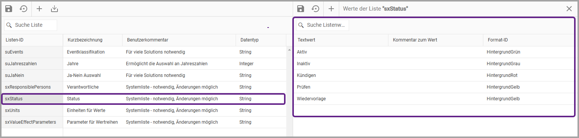Focus the Suche Listenwert search field
This screenshot has width=579, height=138.
(323, 25)
